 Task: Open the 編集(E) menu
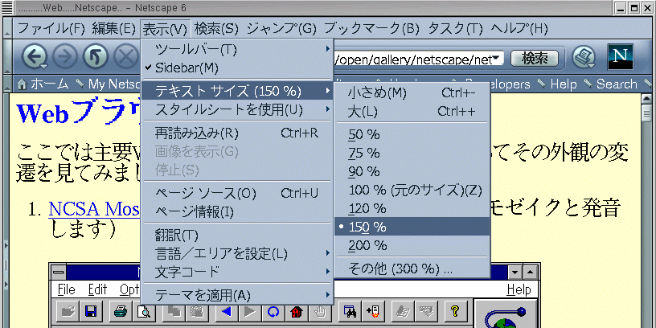114,29
